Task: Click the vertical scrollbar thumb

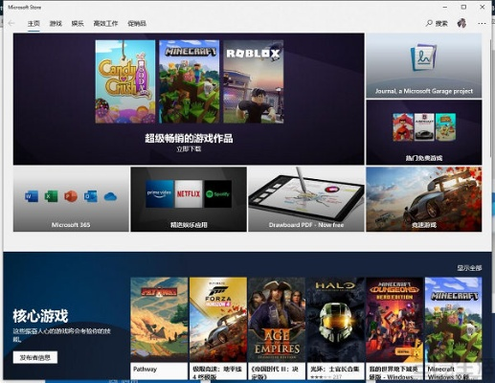Action: tap(491, 98)
